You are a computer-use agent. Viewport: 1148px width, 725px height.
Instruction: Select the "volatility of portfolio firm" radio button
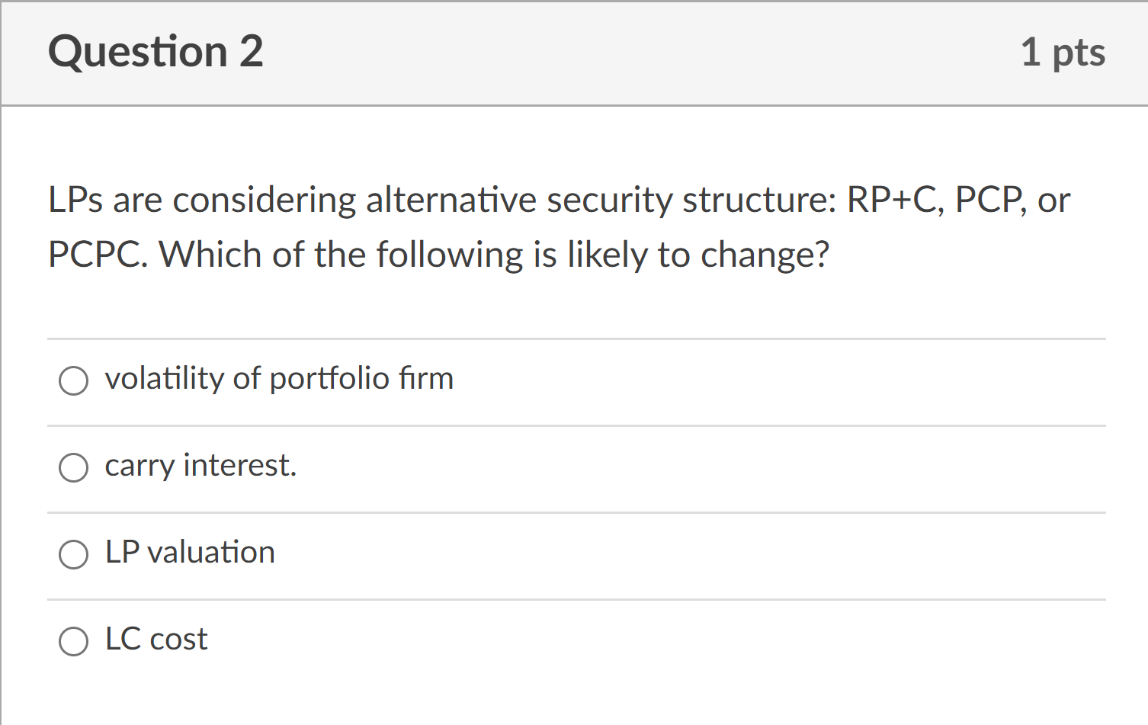point(73,380)
